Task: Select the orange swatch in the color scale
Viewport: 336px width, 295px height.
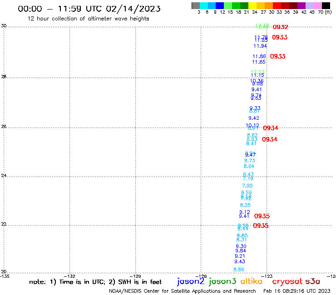Action: click(269, 5)
